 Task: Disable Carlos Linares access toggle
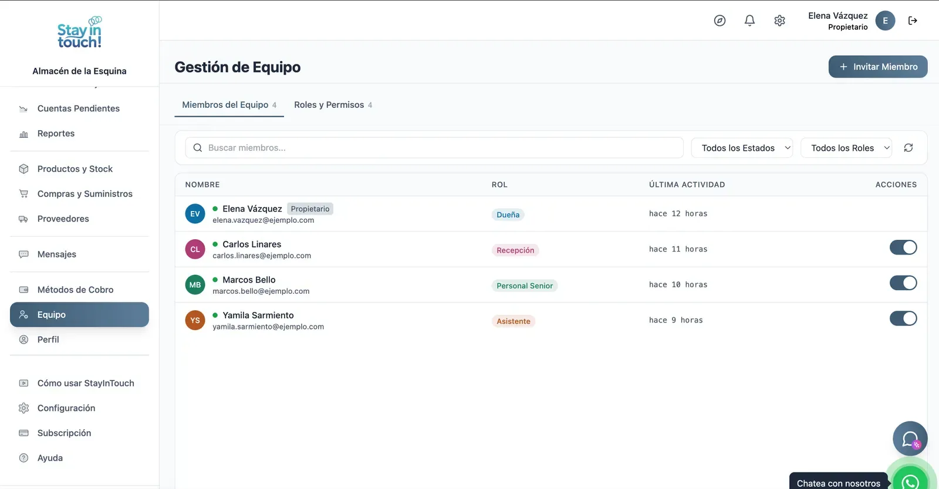tap(903, 247)
